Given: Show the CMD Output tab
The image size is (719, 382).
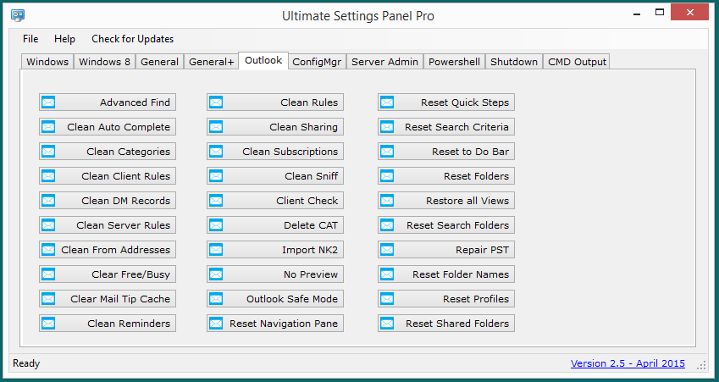Looking at the screenshot, I should (578, 62).
